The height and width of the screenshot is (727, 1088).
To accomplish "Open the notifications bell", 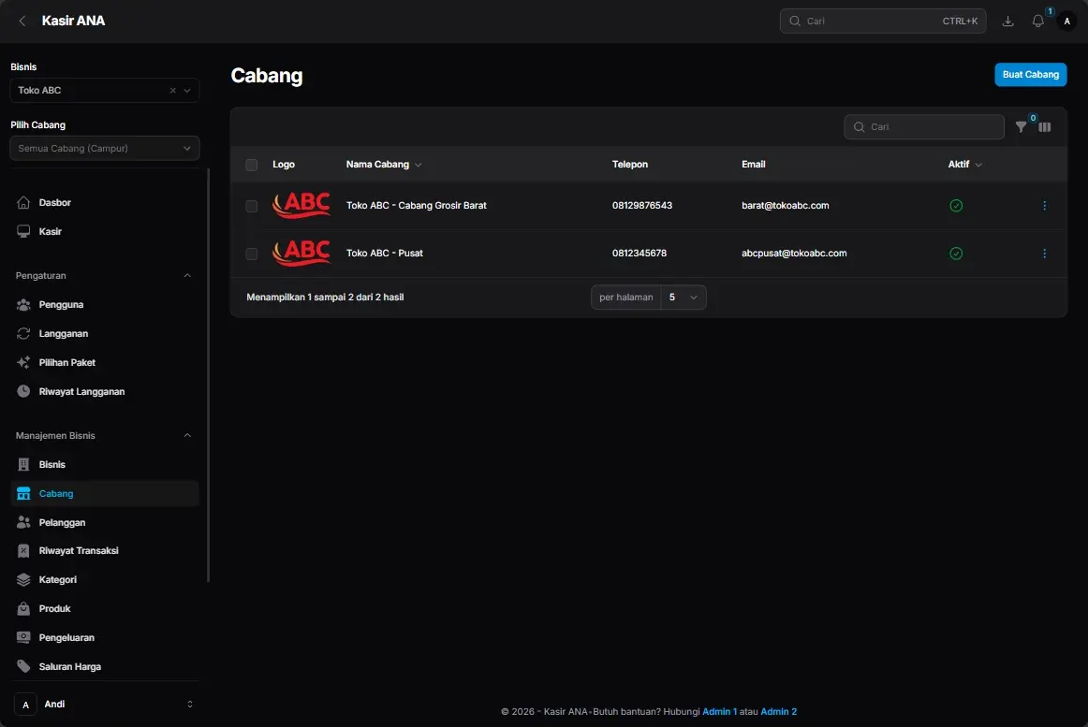I will tap(1038, 21).
